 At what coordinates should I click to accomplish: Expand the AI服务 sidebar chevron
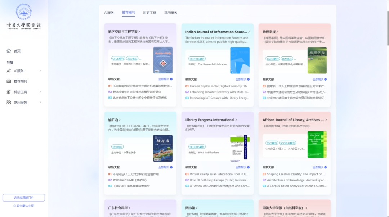[x=40, y=71]
